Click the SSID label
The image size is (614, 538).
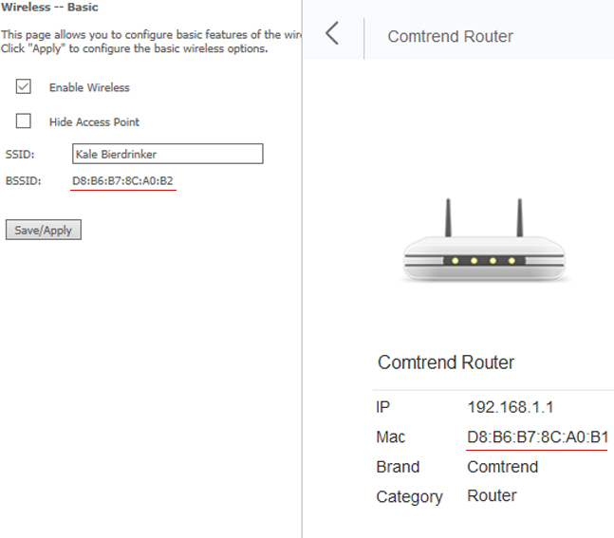(x=20, y=155)
